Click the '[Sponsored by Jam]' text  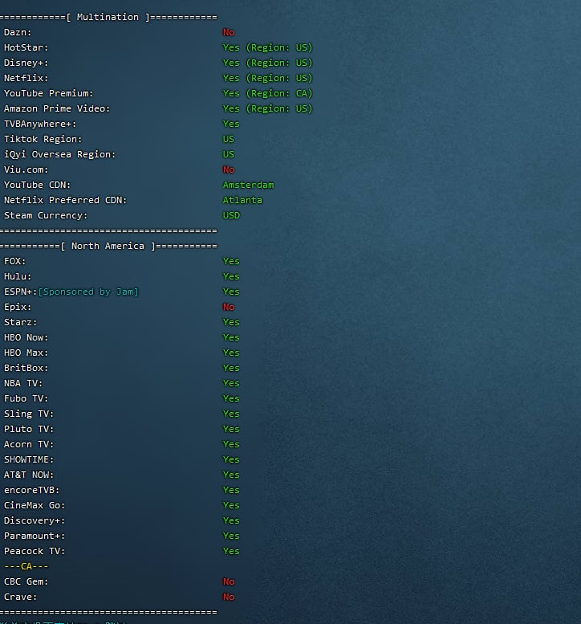(88, 292)
